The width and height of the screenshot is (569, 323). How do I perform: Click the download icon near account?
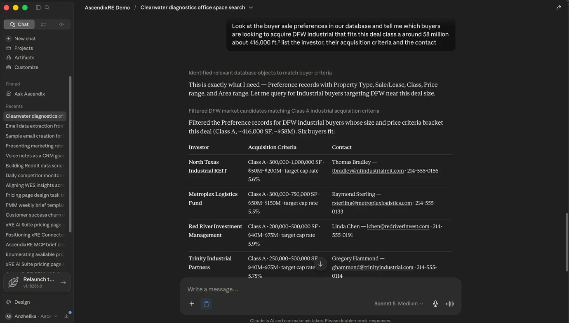(x=66, y=316)
